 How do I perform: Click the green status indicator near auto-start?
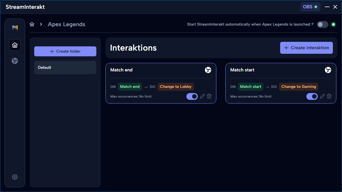click(333, 24)
